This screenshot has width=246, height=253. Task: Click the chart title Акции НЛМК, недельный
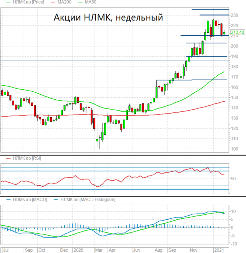coord(108,18)
